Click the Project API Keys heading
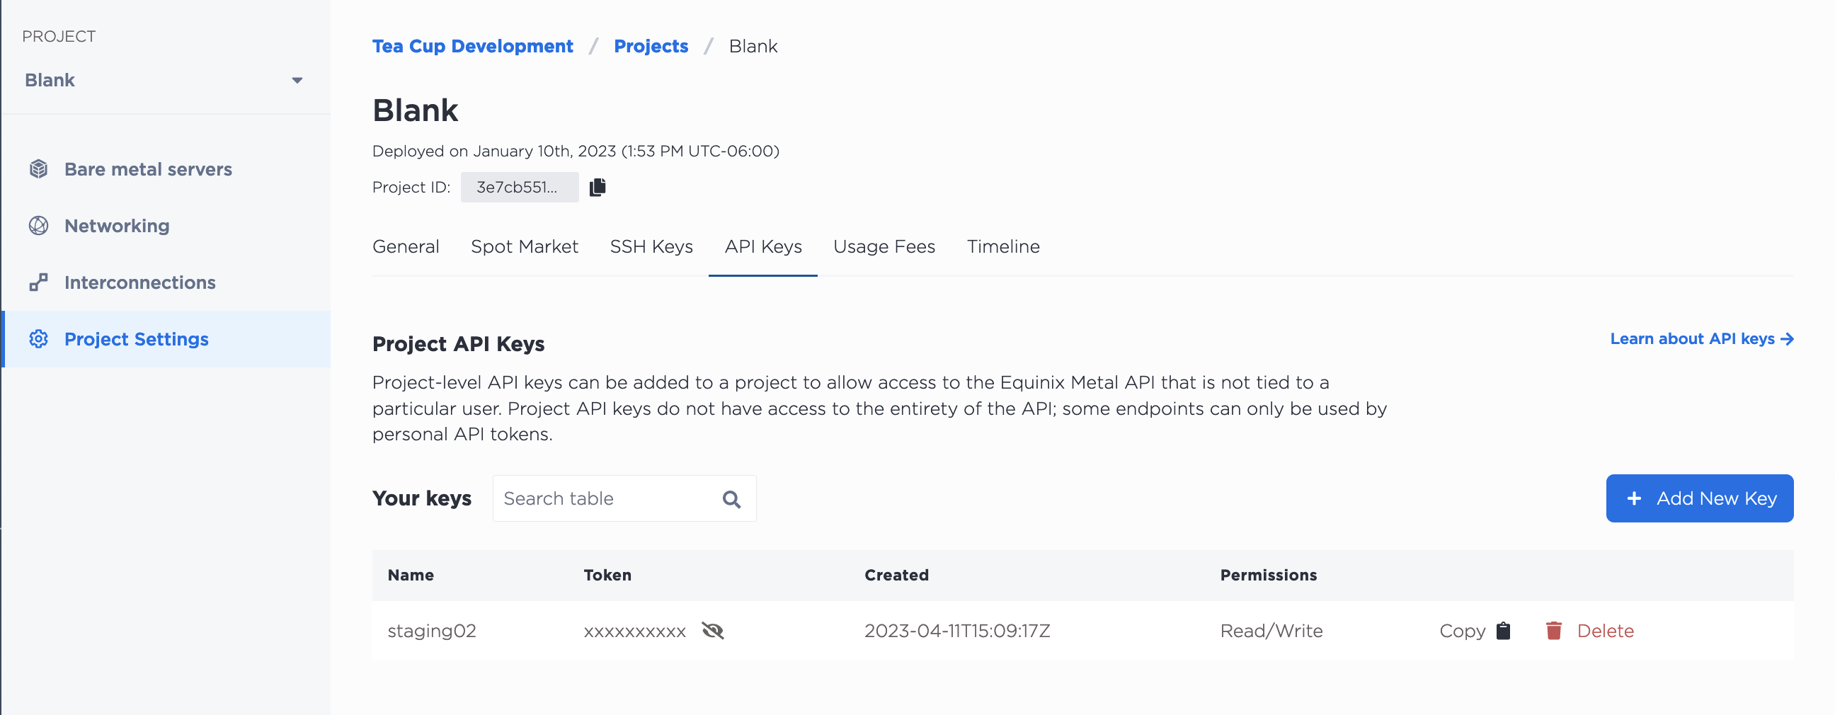The height and width of the screenshot is (715, 1835). coord(458,344)
